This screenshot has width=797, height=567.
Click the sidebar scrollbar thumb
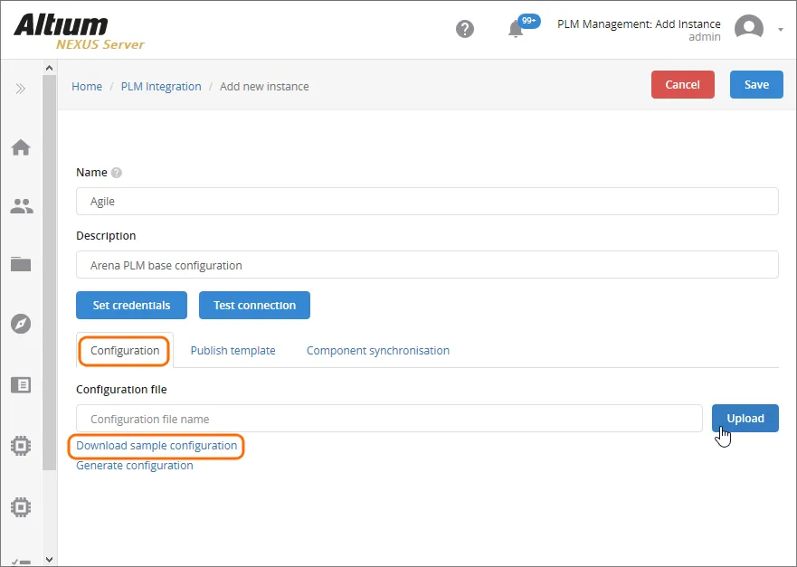(49, 273)
